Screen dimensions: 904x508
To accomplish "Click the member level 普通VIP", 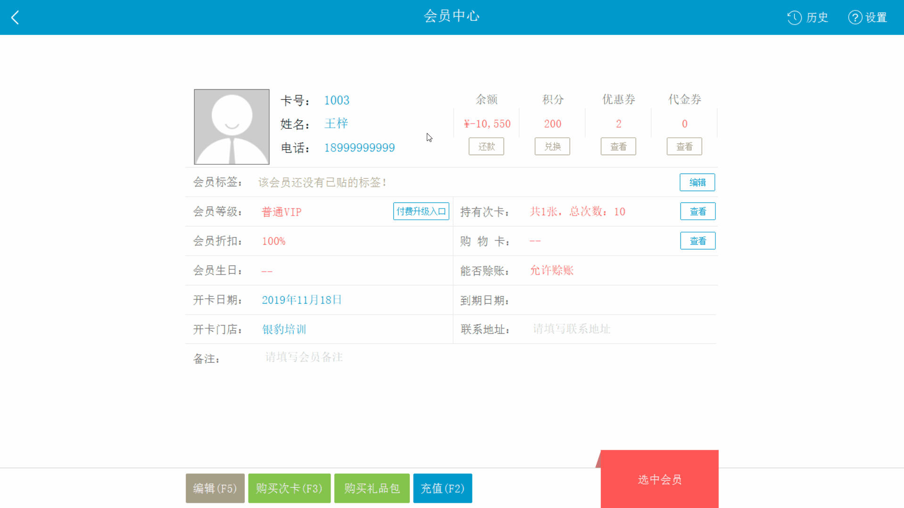I will pyautogui.click(x=282, y=212).
